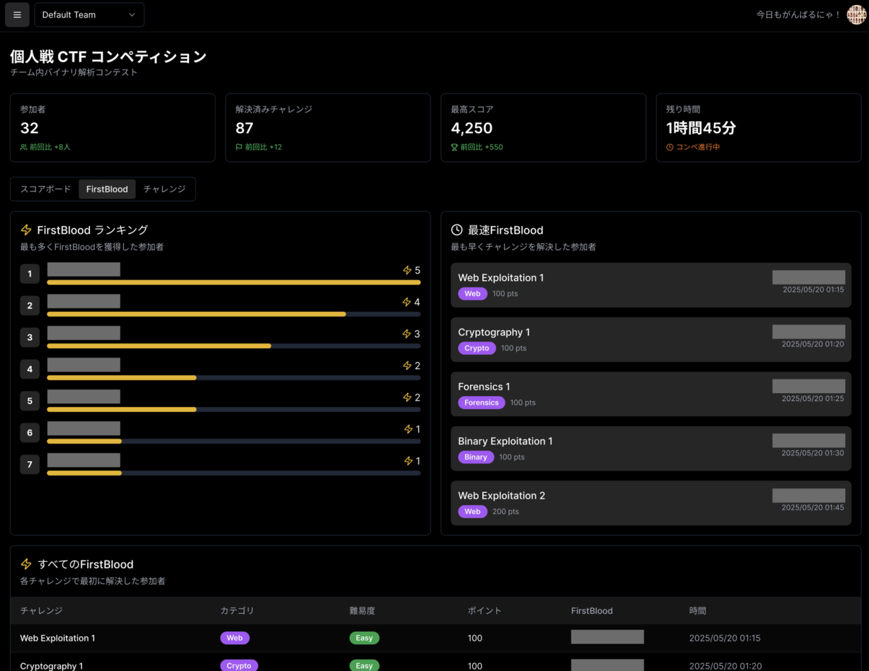
Task: Click the participants icon on 参加者 card
Action: point(25,147)
